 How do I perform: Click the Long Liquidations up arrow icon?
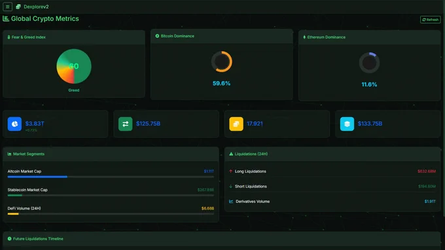click(x=231, y=171)
